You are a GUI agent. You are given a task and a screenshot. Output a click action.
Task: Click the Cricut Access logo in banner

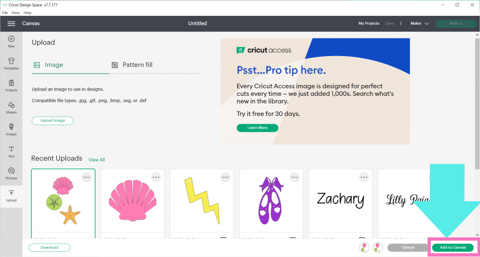264,50
